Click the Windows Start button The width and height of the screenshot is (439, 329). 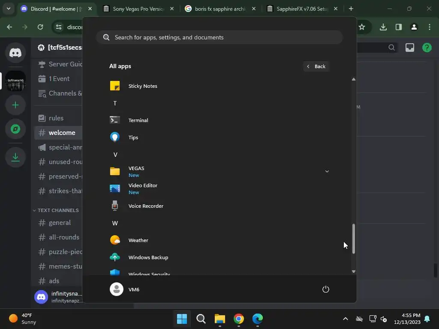(x=182, y=319)
